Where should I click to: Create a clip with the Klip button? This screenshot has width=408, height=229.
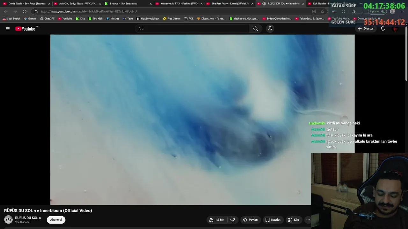[294, 220]
